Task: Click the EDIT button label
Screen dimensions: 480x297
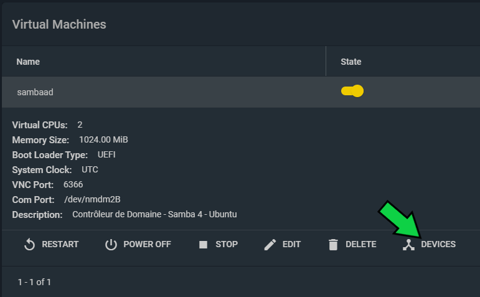Action: click(x=291, y=244)
